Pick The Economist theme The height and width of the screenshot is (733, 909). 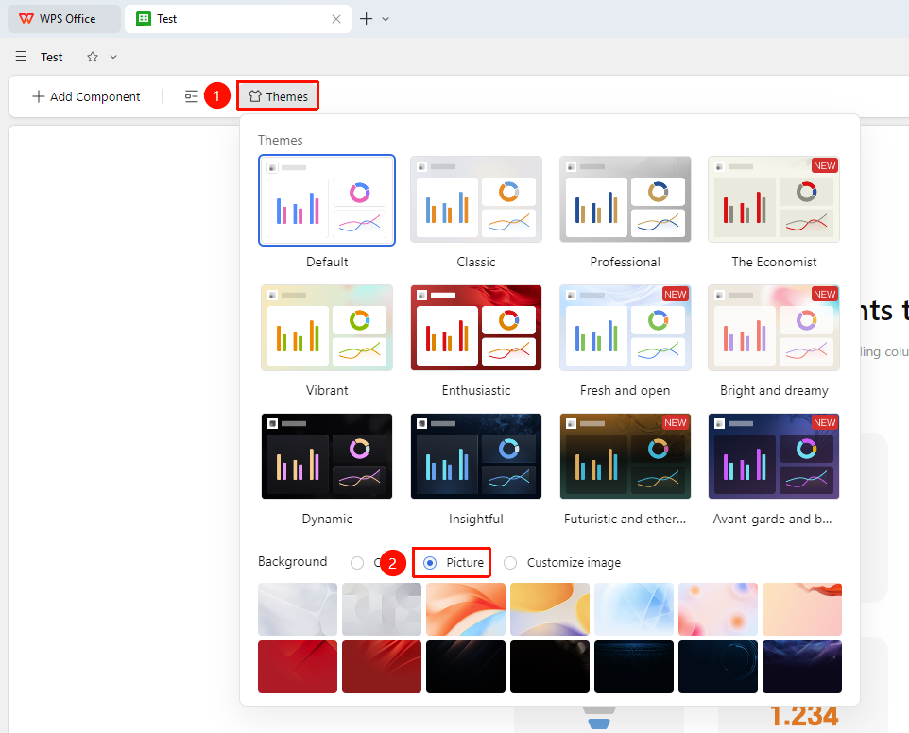coord(774,199)
